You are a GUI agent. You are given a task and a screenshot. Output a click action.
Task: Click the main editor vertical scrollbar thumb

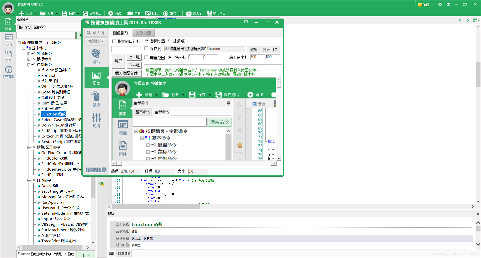tap(478, 74)
